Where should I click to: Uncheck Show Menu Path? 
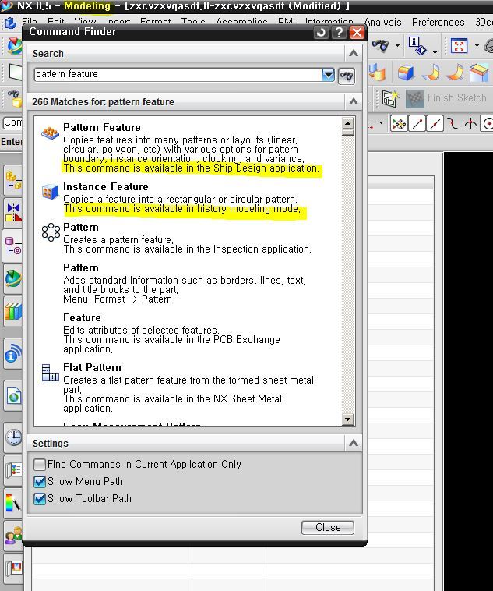tap(40, 482)
